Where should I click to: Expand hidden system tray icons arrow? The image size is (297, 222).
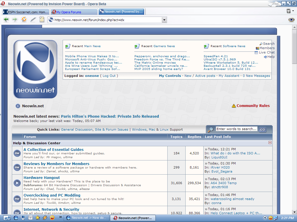265,218
